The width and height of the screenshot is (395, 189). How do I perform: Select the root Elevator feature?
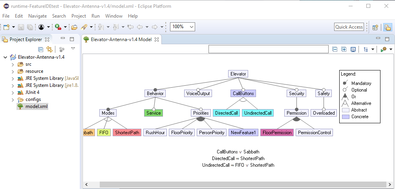coord(238,74)
